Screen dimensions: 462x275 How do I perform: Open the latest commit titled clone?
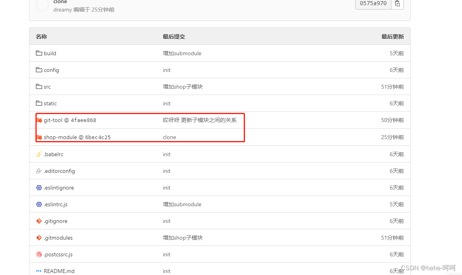click(60, 2)
